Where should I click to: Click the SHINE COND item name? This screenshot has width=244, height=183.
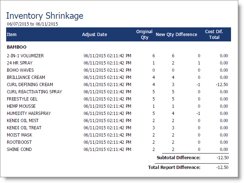pyautogui.click(x=19, y=149)
